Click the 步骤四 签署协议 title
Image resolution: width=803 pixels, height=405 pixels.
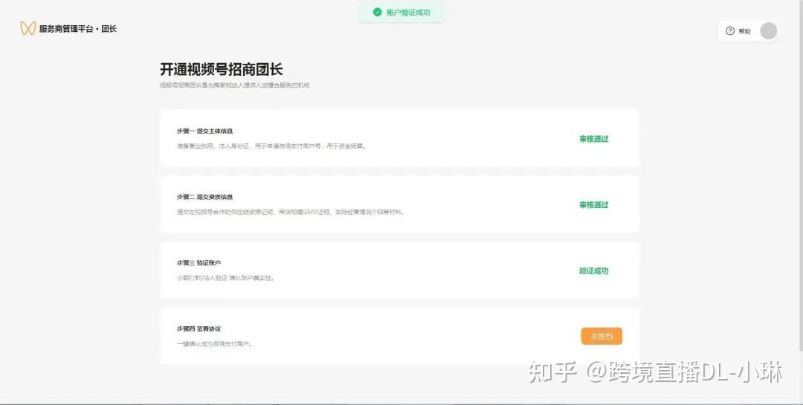tap(199, 328)
